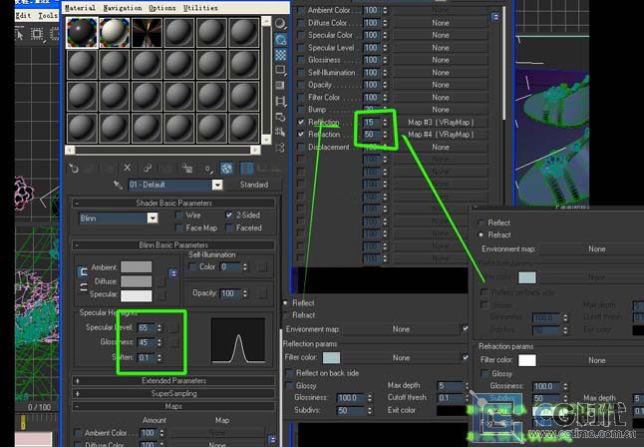
Task: Open the Utilities menu
Action: pyautogui.click(x=200, y=7)
